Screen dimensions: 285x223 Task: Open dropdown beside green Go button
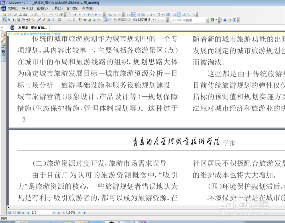pos(216,20)
